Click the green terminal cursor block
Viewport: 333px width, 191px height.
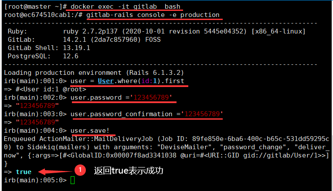coord(73,180)
